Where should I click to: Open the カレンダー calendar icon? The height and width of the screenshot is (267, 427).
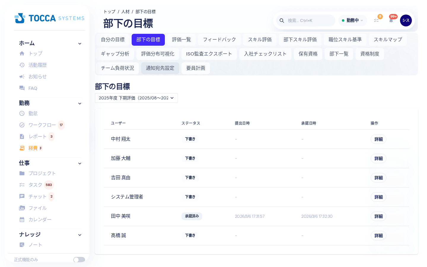coord(22,220)
